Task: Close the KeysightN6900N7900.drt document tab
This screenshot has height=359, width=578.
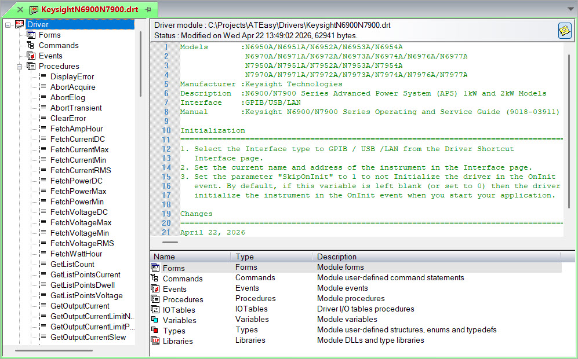Action: coord(20,10)
